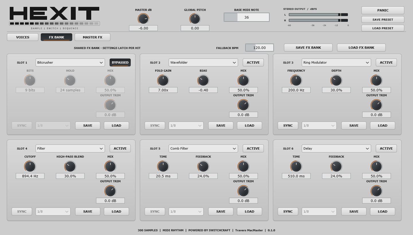The width and height of the screenshot is (413, 235).
Task: Click the Global Pitch knob
Action: coord(195,19)
